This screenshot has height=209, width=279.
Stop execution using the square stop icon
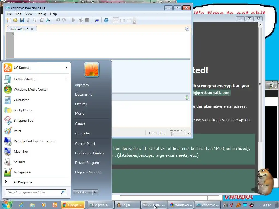coord(87,20)
